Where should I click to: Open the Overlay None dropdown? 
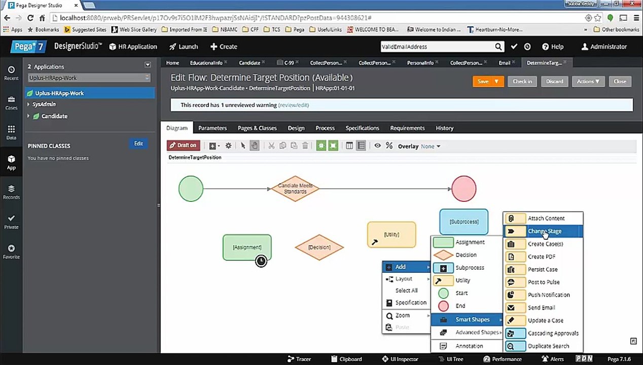click(431, 147)
